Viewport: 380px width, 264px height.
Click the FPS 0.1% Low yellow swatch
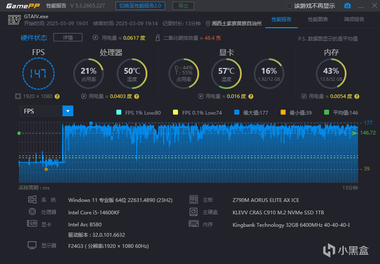tap(176, 112)
